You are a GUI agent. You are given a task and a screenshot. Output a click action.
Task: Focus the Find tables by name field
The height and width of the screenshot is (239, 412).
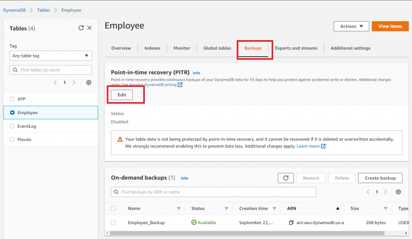[51, 70]
